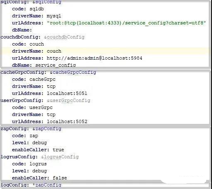Click the &logrusConfig anchor

click(60, 157)
